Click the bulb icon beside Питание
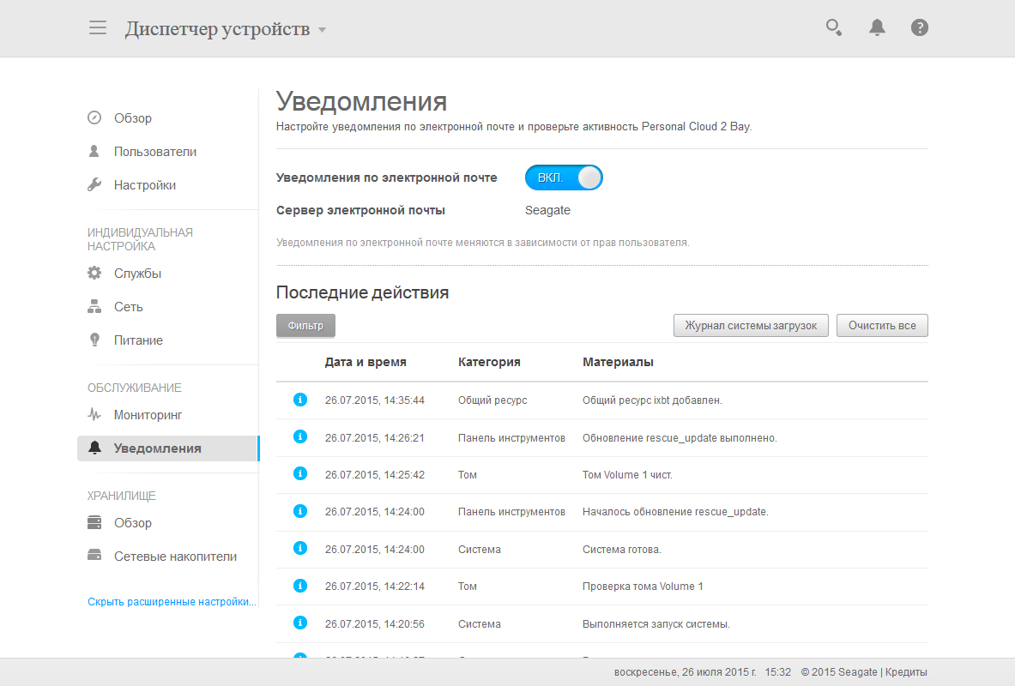 (x=94, y=340)
